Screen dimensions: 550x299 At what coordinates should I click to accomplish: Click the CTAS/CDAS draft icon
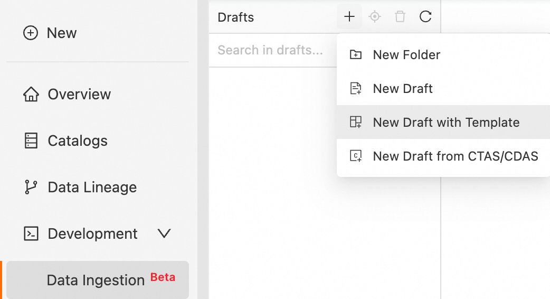[x=356, y=156]
